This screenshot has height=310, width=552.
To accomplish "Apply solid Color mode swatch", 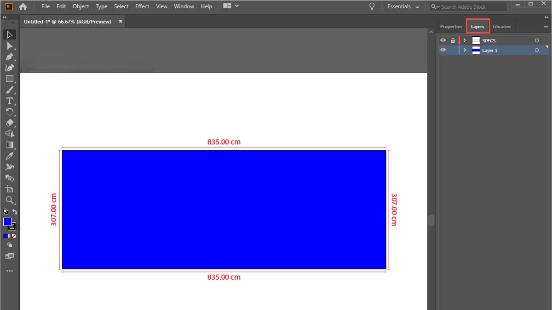I will click(x=5, y=236).
